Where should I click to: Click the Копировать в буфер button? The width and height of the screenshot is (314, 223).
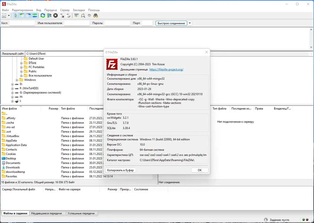click(120, 170)
